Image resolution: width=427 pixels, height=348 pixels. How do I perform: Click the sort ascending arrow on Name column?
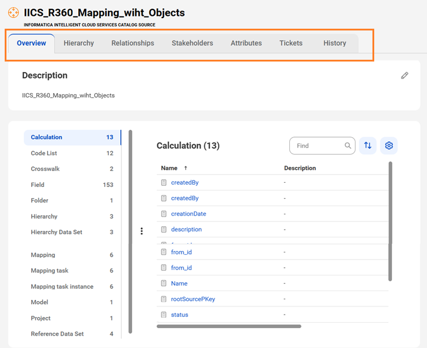coord(186,168)
